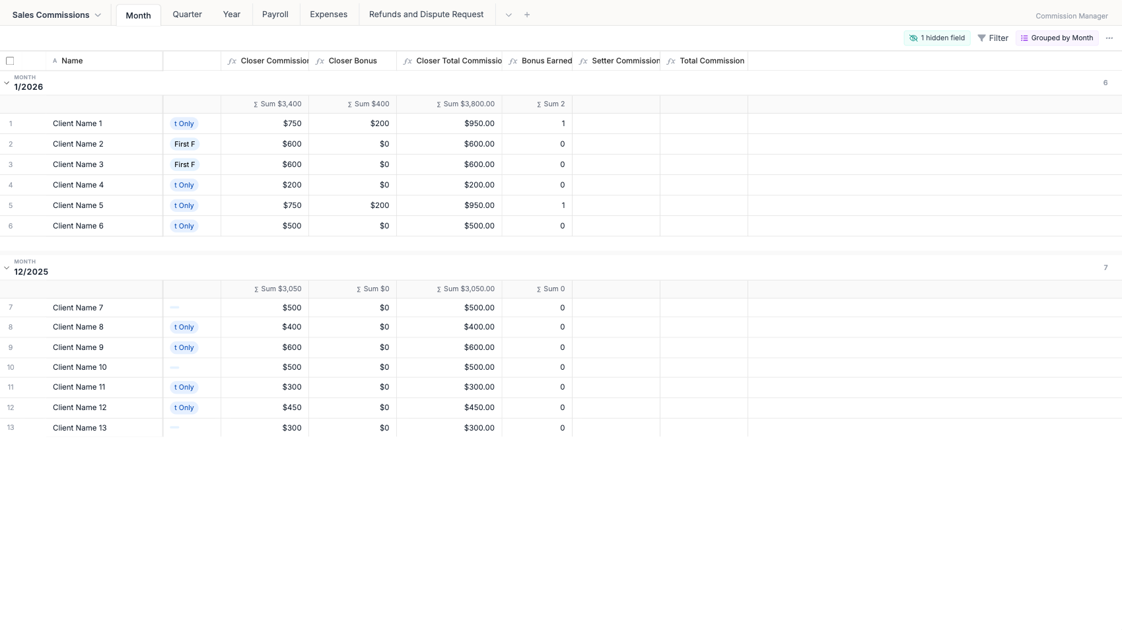The image size is (1122, 630).
Task: Click the Closer Total Commission column header
Action: pos(449,61)
